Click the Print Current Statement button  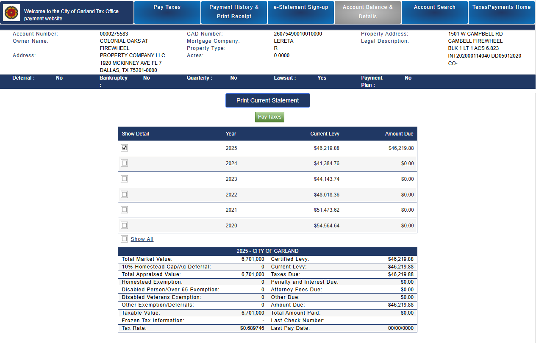(267, 100)
